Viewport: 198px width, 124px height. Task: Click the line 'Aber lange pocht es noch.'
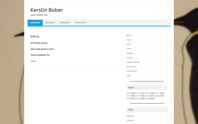pos(42,49)
